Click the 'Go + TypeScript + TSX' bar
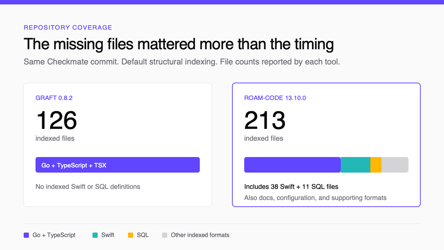 118,165
